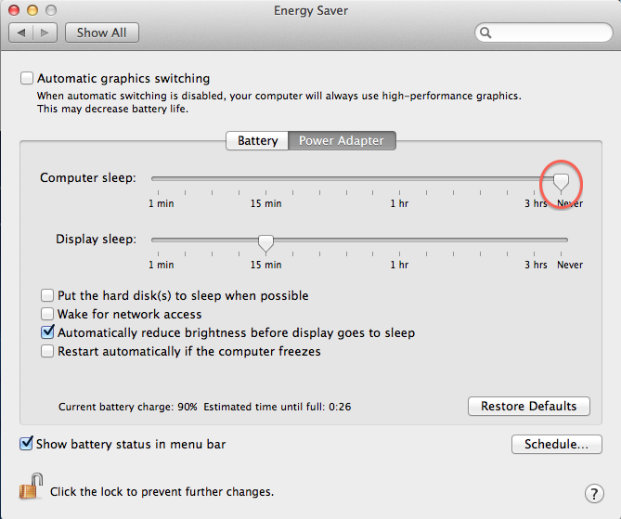Click the Show All button

tap(101, 32)
